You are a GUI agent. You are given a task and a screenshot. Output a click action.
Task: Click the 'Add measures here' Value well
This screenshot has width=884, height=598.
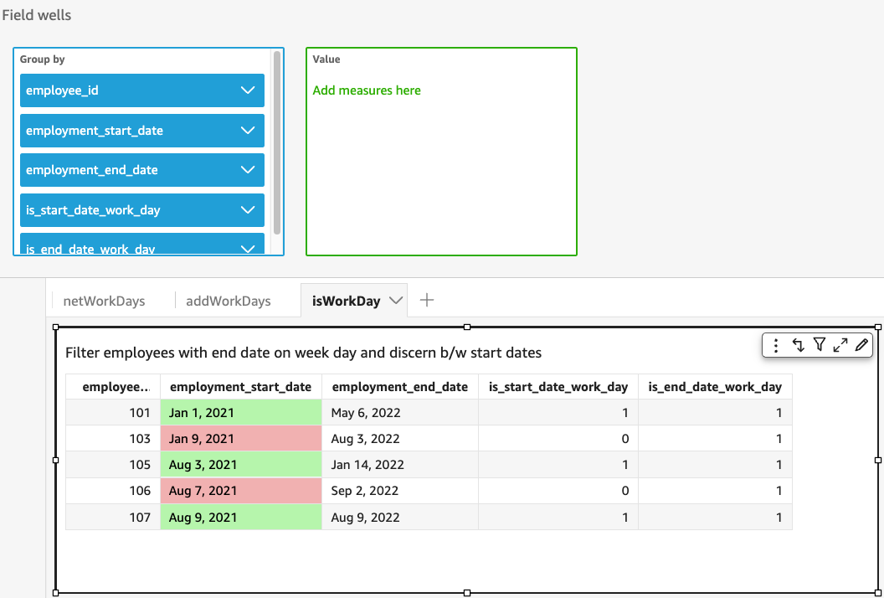[x=367, y=90]
